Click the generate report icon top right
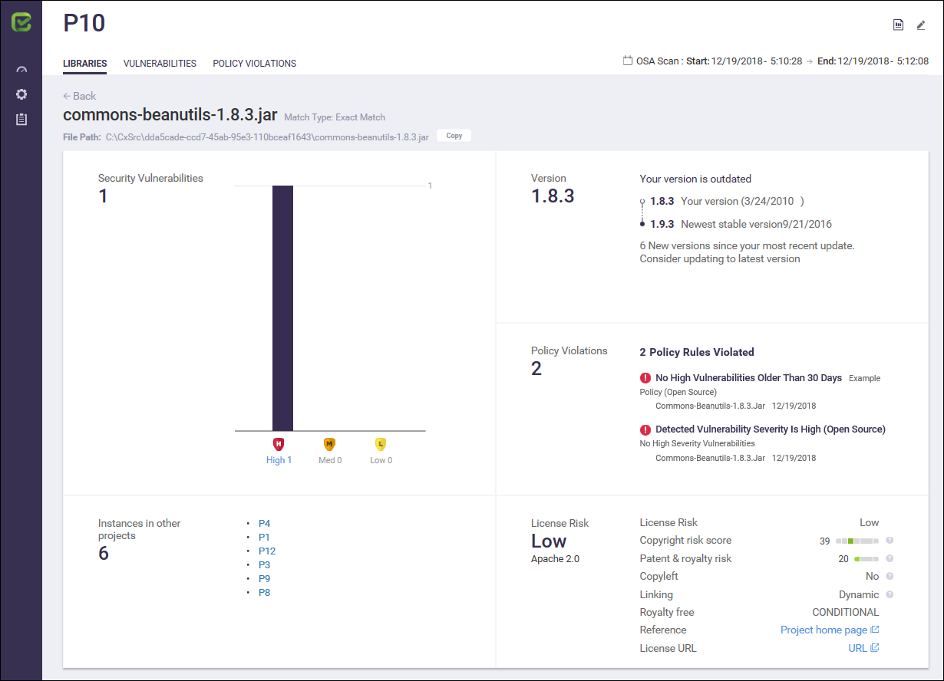This screenshot has height=681, width=944. (x=898, y=25)
